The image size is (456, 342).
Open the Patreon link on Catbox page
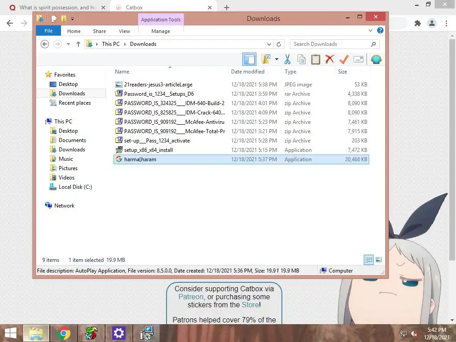point(191,297)
